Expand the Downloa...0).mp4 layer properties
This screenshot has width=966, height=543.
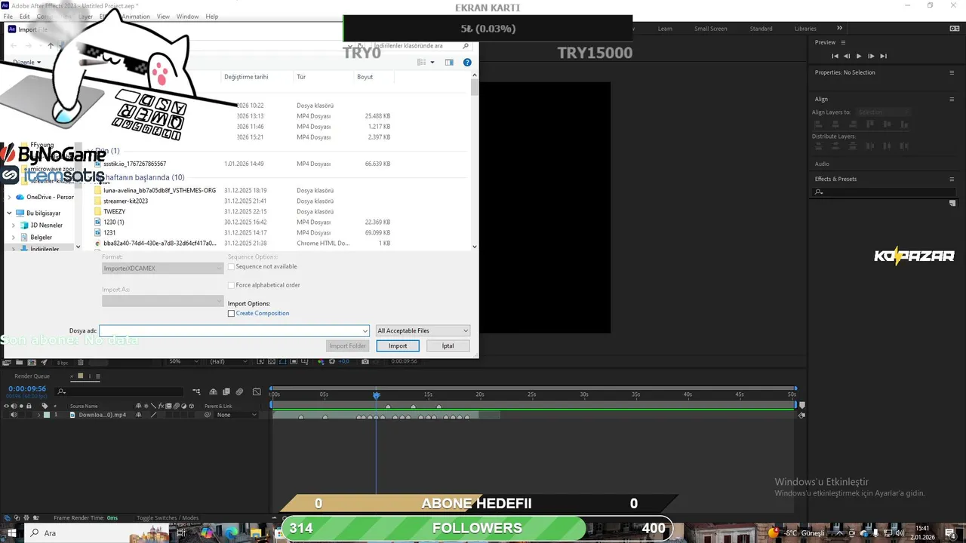coord(39,415)
